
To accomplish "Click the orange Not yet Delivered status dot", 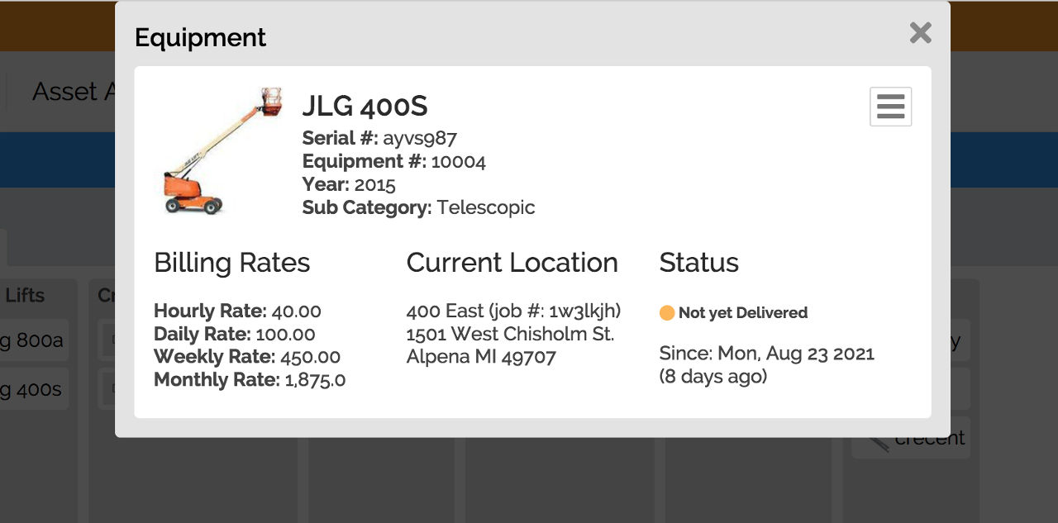I will (667, 313).
